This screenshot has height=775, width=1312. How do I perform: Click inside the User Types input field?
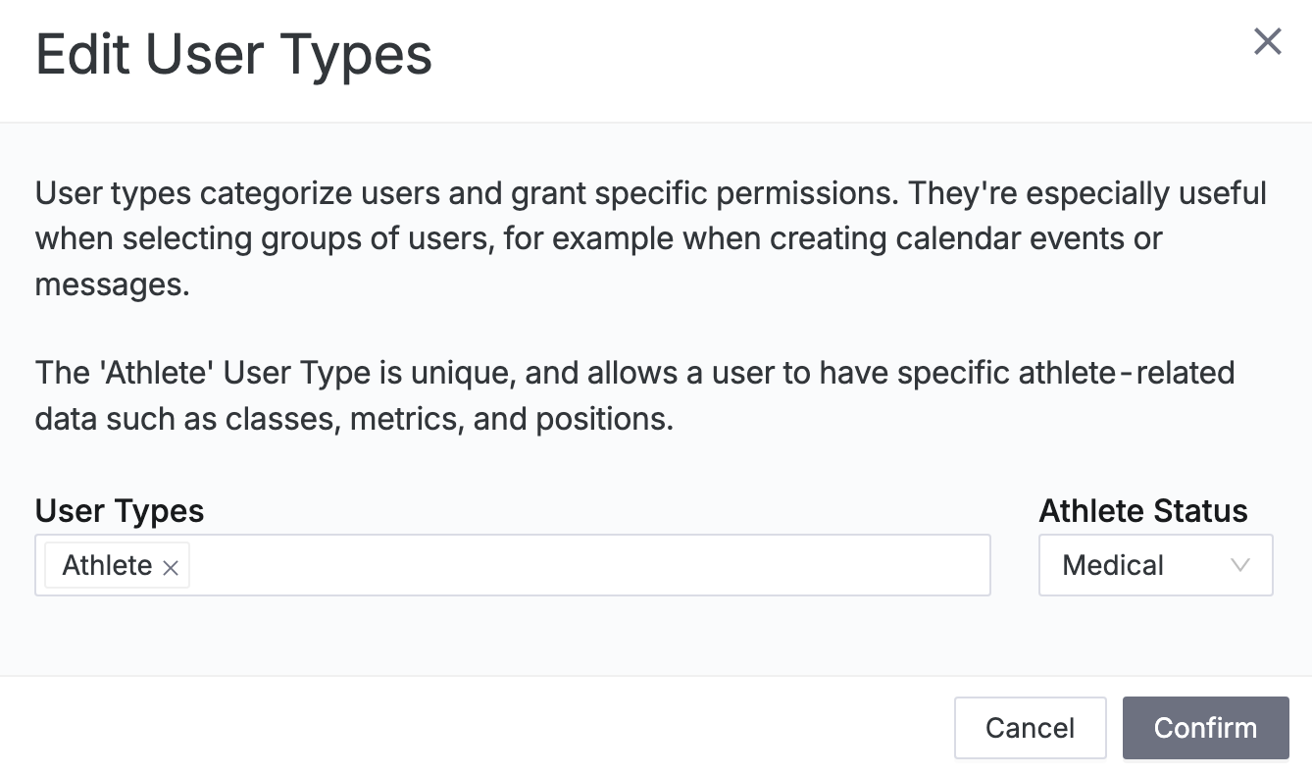pyautogui.click(x=588, y=565)
